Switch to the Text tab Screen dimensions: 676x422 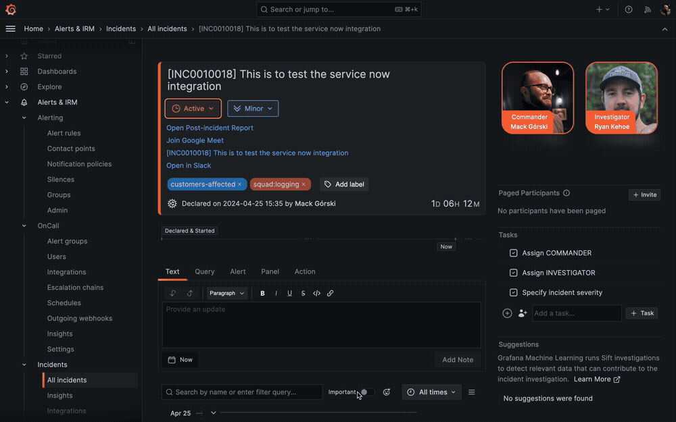172,271
